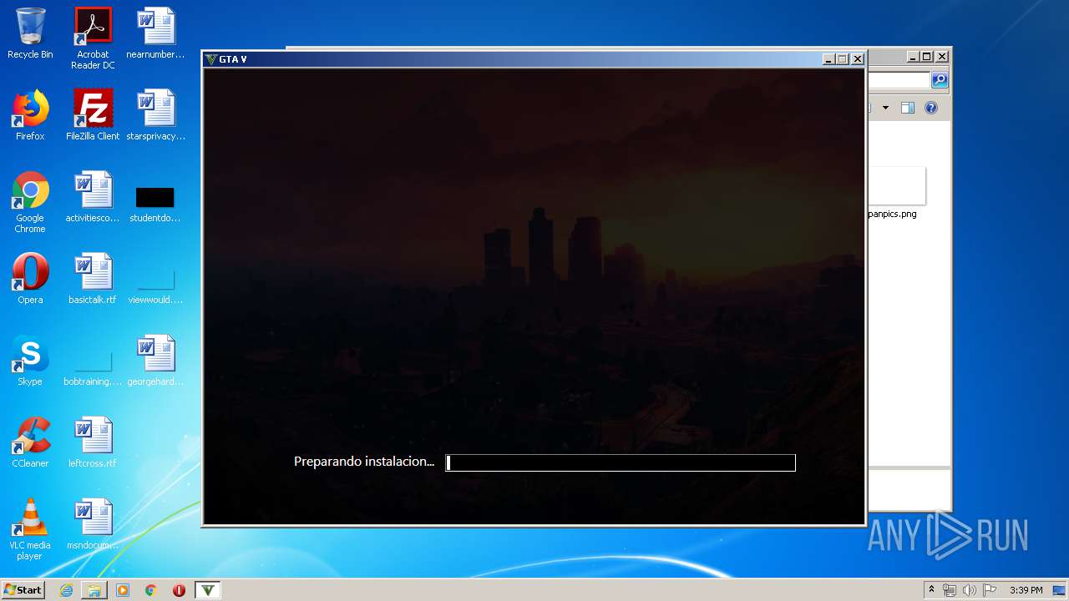Viewport: 1069px width, 601px height.
Task: Open msndocum Word document icon
Action: 93,524
